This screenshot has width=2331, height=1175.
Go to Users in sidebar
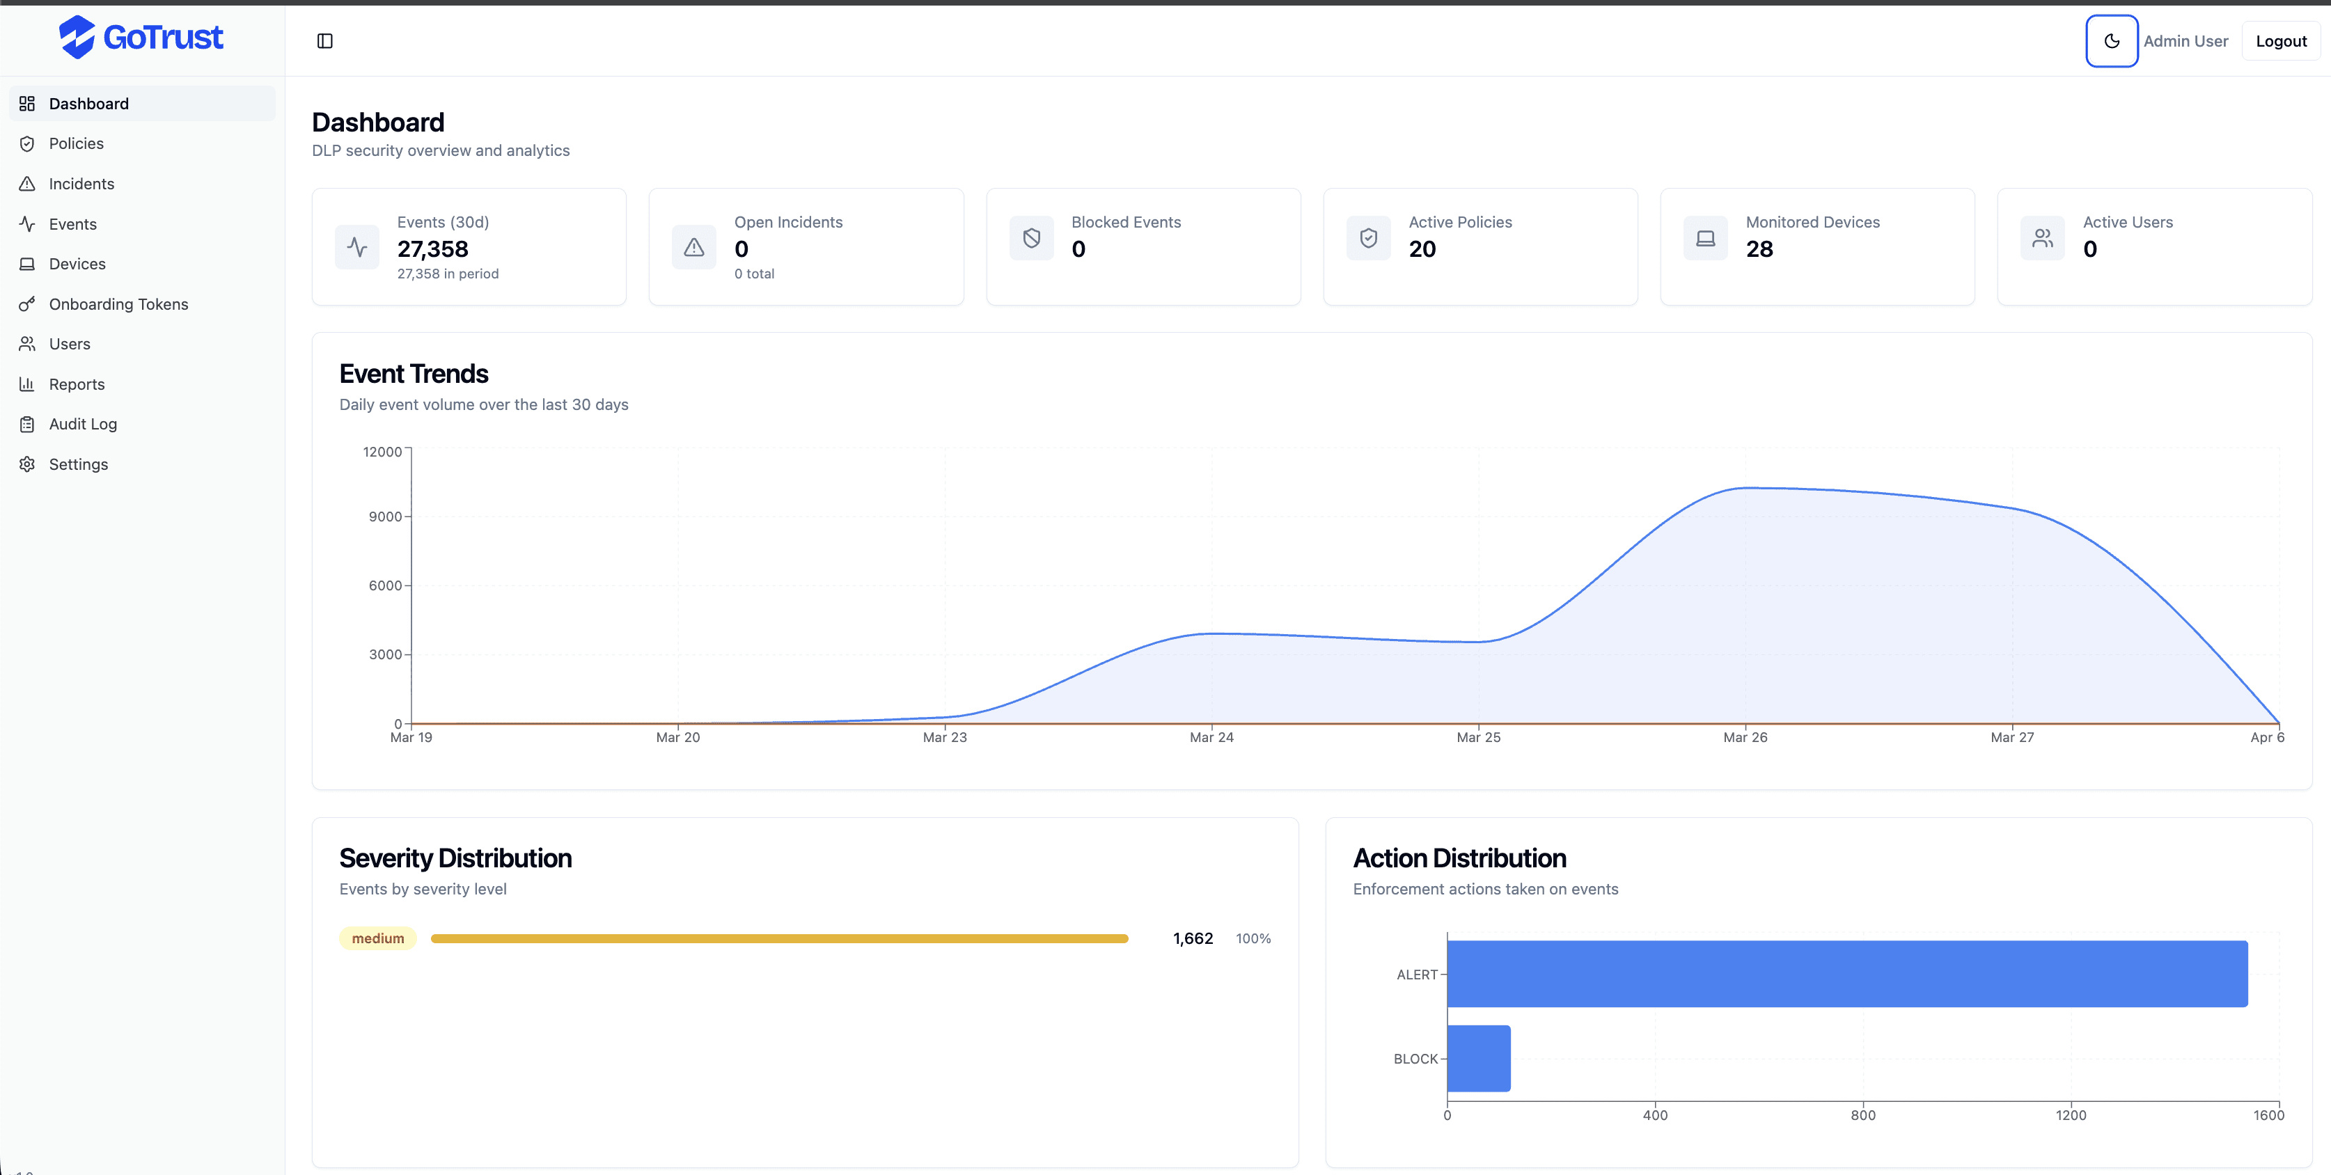tap(69, 344)
